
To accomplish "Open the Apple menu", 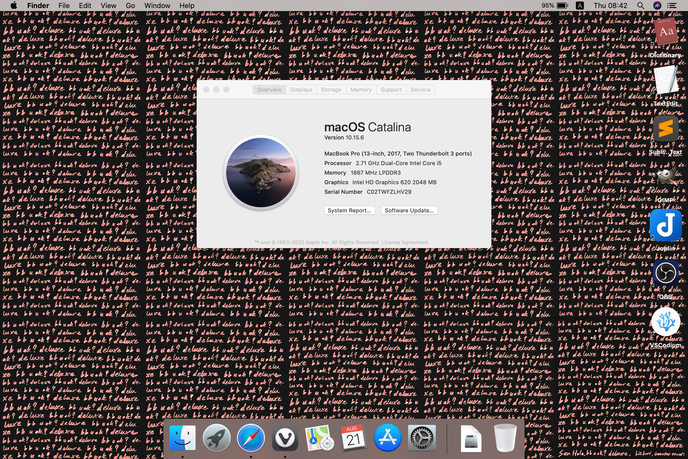I will pyautogui.click(x=14, y=6).
